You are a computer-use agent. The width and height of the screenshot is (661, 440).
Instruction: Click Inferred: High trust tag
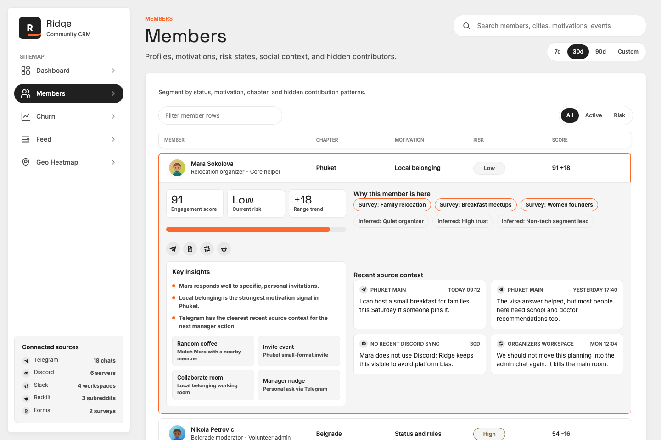point(463,221)
